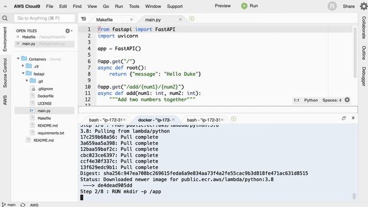
Task: Open the Outline right panel
Action: pyautogui.click(x=363, y=53)
